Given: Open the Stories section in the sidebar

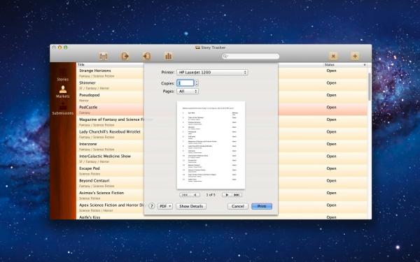Looking at the screenshot, I should click(63, 75).
